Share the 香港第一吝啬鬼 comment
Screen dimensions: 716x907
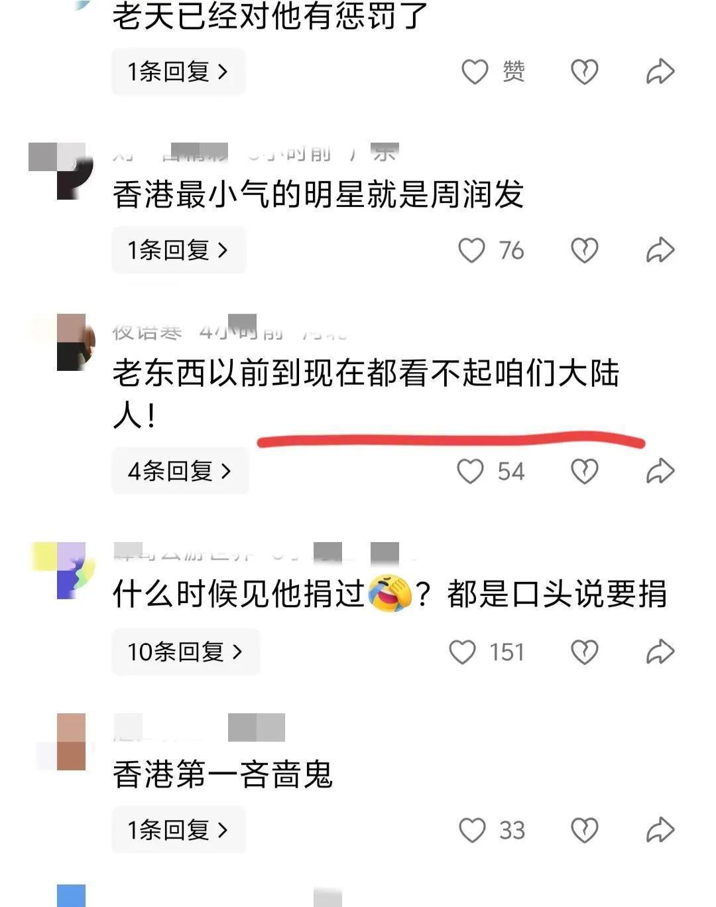660,830
